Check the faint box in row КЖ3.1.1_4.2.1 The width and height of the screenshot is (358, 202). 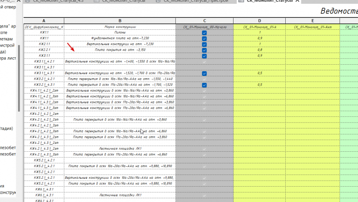pyautogui.click(x=204, y=62)
